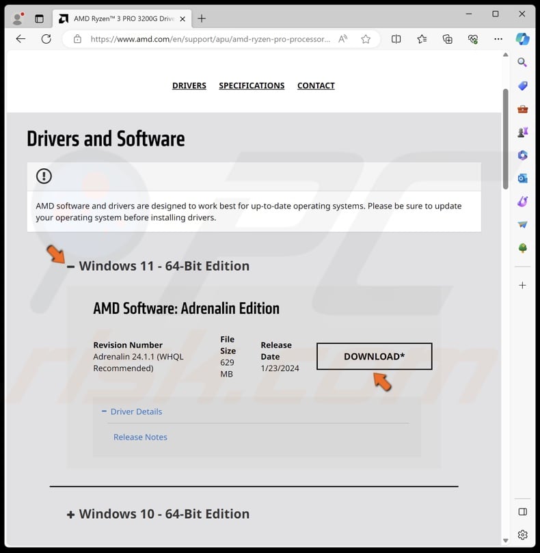540x553 pixels.
Task: Refresh the AMD support page
Action: click(46, 39)
